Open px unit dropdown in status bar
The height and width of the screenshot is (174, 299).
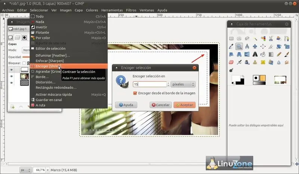point(25,170)
